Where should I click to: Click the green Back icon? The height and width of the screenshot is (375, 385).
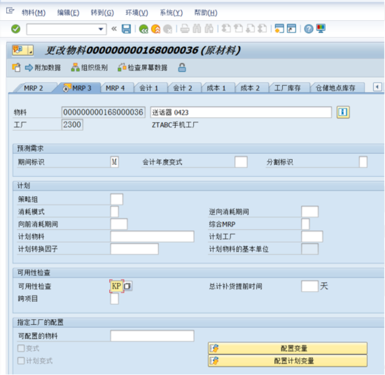tap(143, 29)
